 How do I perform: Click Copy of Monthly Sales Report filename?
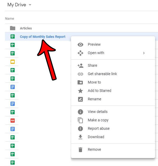coord(43,37)
